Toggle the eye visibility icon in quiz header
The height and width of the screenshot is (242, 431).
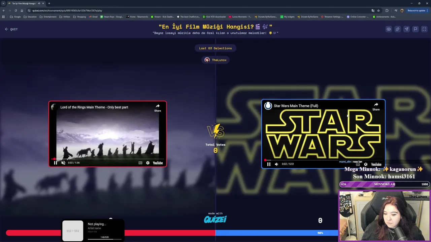click(x=389, y=29)
